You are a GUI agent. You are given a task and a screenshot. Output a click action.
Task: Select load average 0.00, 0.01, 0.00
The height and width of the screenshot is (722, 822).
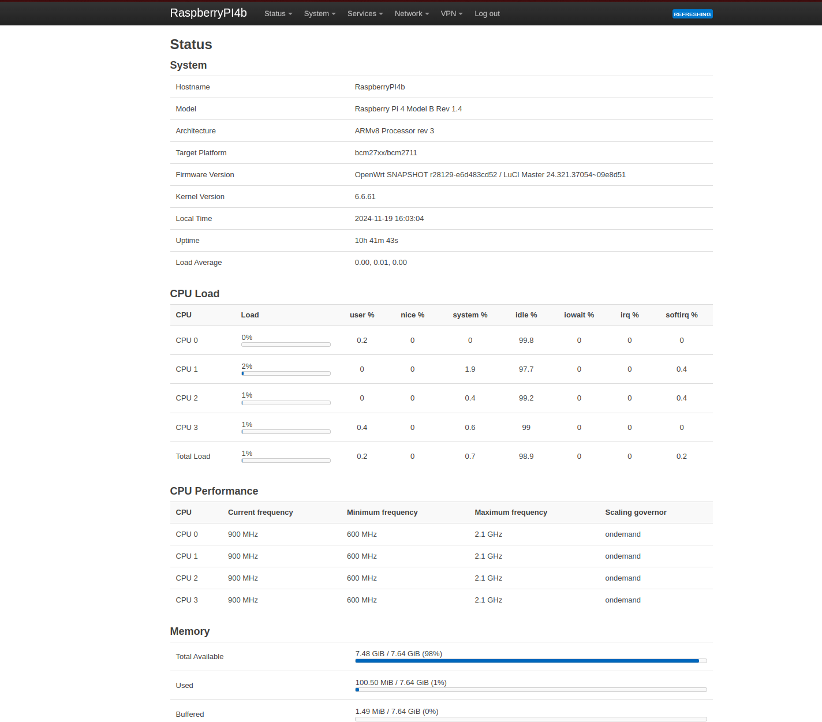381,263
